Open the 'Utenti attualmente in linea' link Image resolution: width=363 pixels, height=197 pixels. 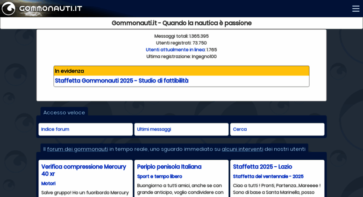(x=176, y=49)
